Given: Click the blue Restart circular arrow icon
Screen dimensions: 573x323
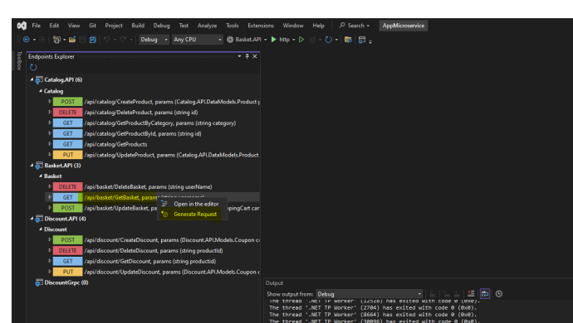Looking at the screenshot, I should 329,40.
